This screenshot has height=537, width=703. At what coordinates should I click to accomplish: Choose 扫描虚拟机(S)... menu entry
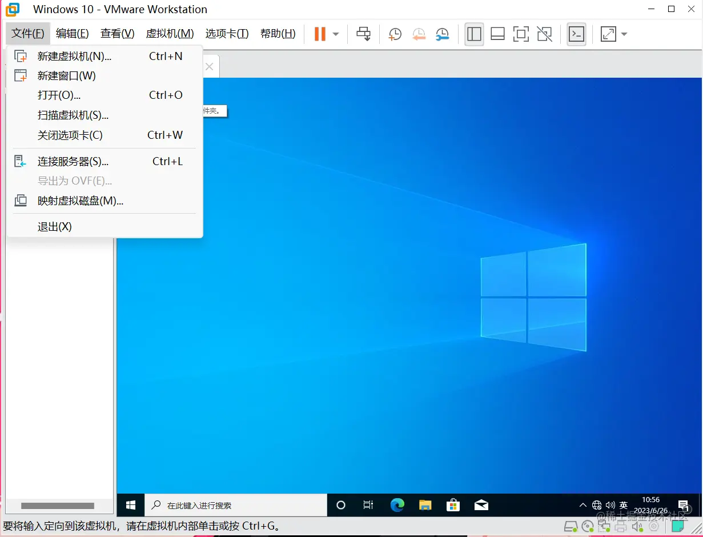tap(105, 115)
